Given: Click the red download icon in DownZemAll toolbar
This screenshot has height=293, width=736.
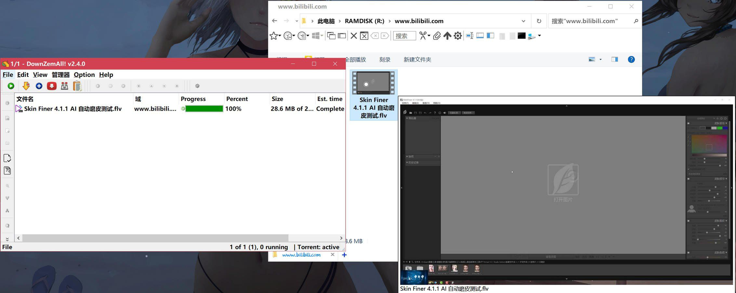Looking at the screenshot, I should tap(52, 86).
